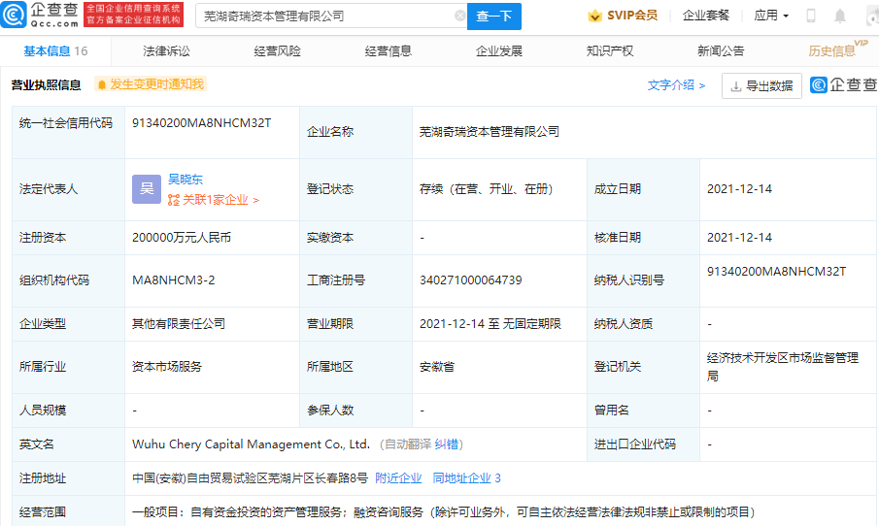Click the 吴 avatar thumbnail
Screen dimensions: 879x526
pyautogui.click(x=147, y=189)
